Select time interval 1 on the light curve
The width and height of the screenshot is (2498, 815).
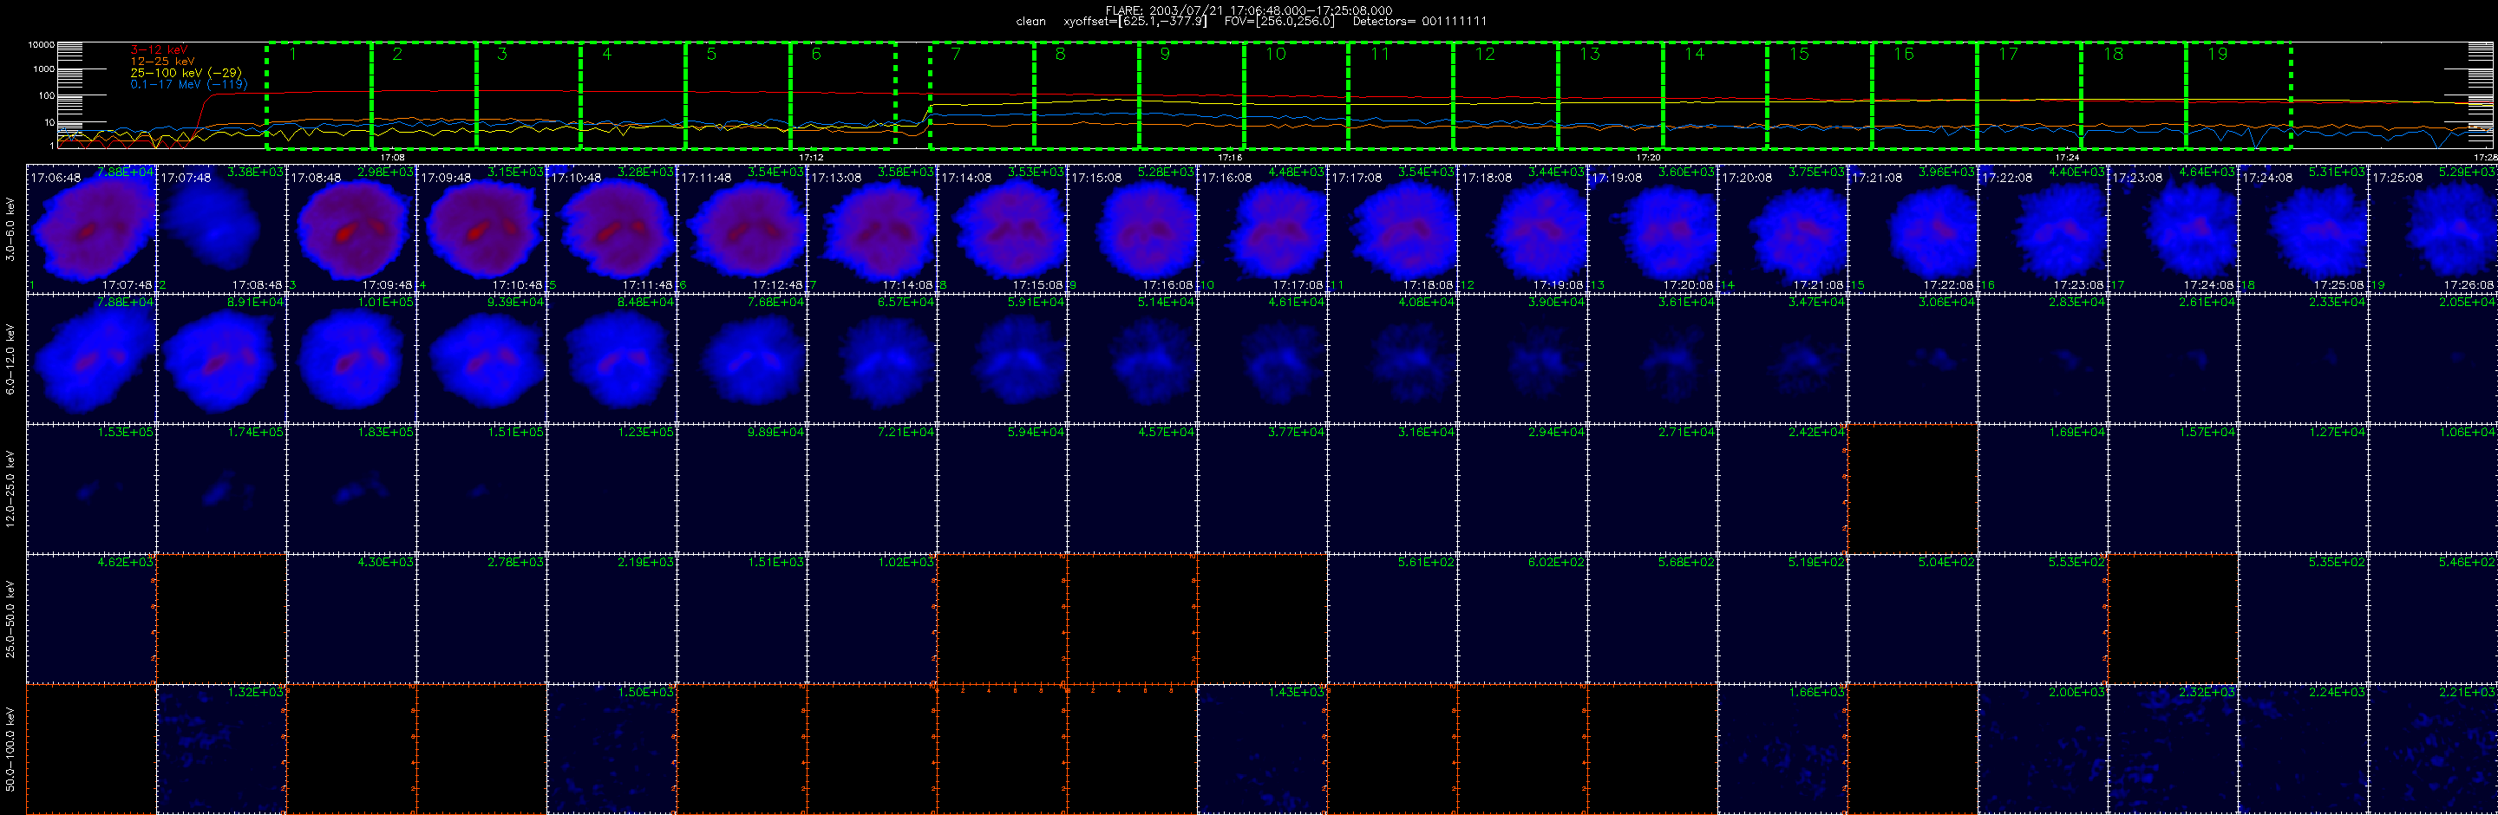tap(319, 95)
